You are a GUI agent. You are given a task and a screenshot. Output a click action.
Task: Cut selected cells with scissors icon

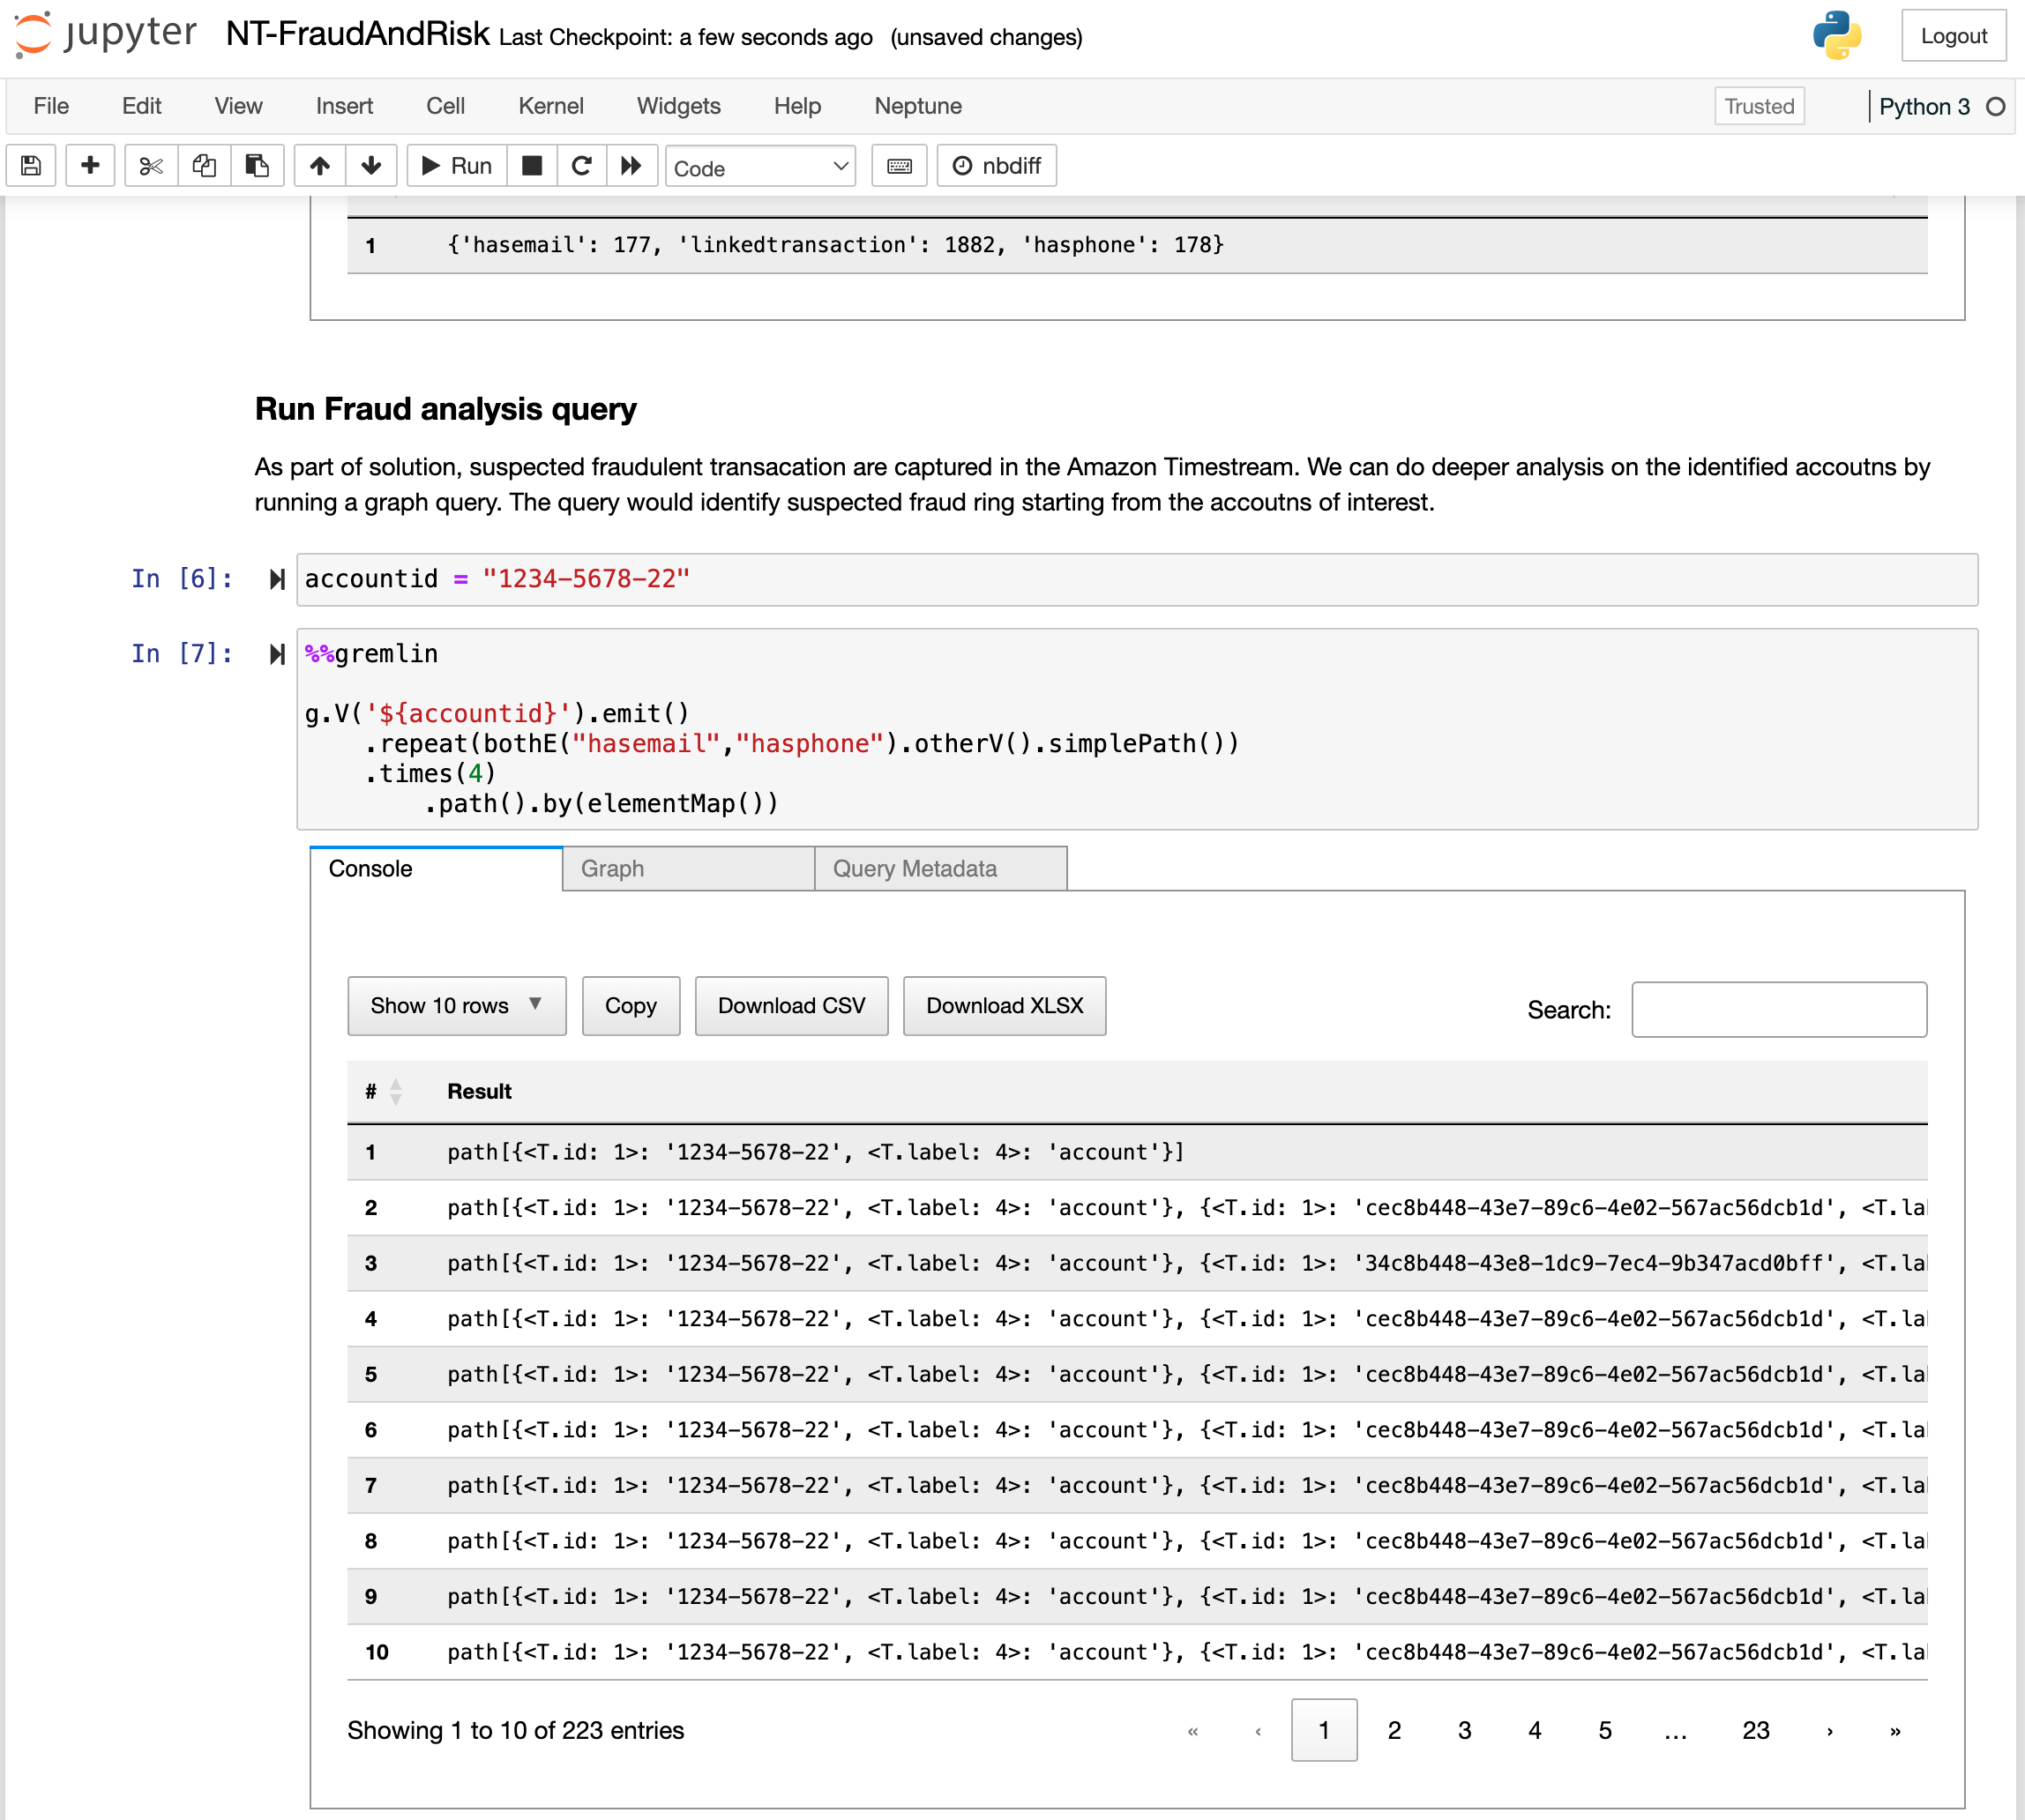click(x=151, y=166)
